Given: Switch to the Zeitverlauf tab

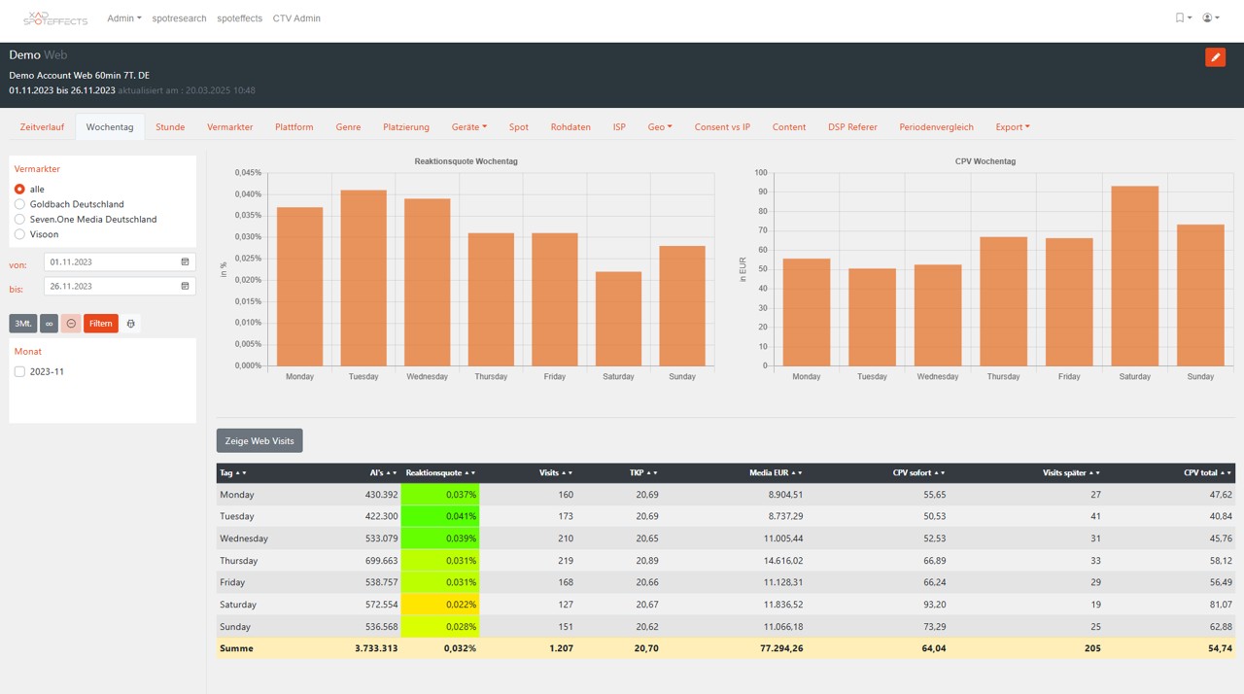Looking at the screenshot, I should coord(42,127).
